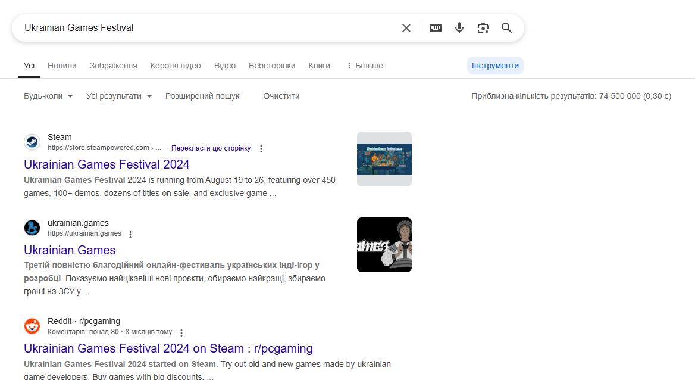Click Очистити to clear filters
Viewport: 695px width, 380px height.
(x=281, y=96)
